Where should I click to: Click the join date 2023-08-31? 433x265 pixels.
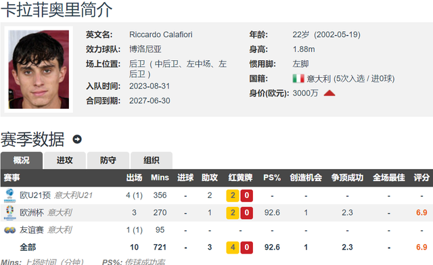[150, 86]
